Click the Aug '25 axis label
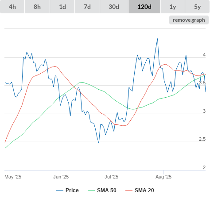The height and width of the screenshot is (202, 210). pos(163,177)
